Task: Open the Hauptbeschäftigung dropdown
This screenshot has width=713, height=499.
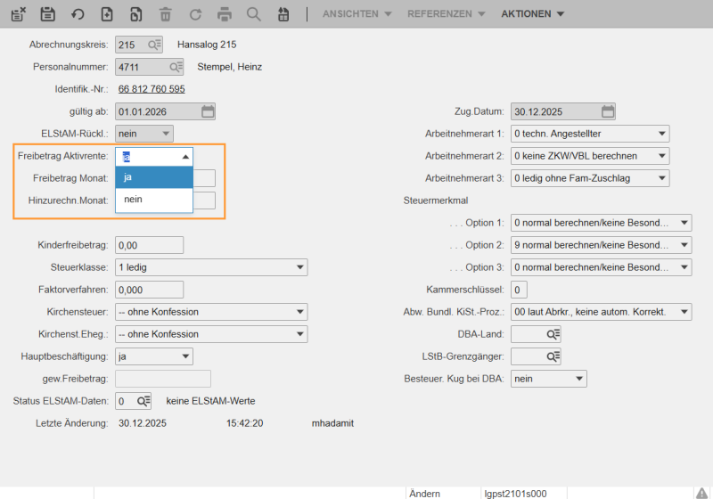Action: [x=185, y=356]
